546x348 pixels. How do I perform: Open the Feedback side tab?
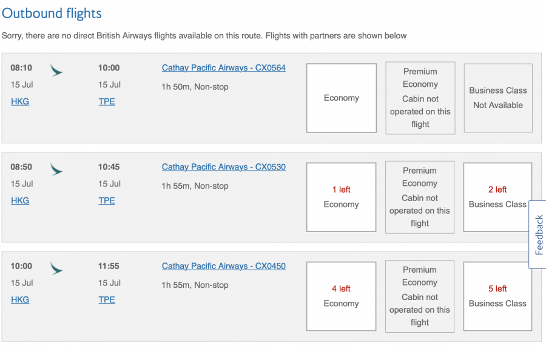pos(539,234)
